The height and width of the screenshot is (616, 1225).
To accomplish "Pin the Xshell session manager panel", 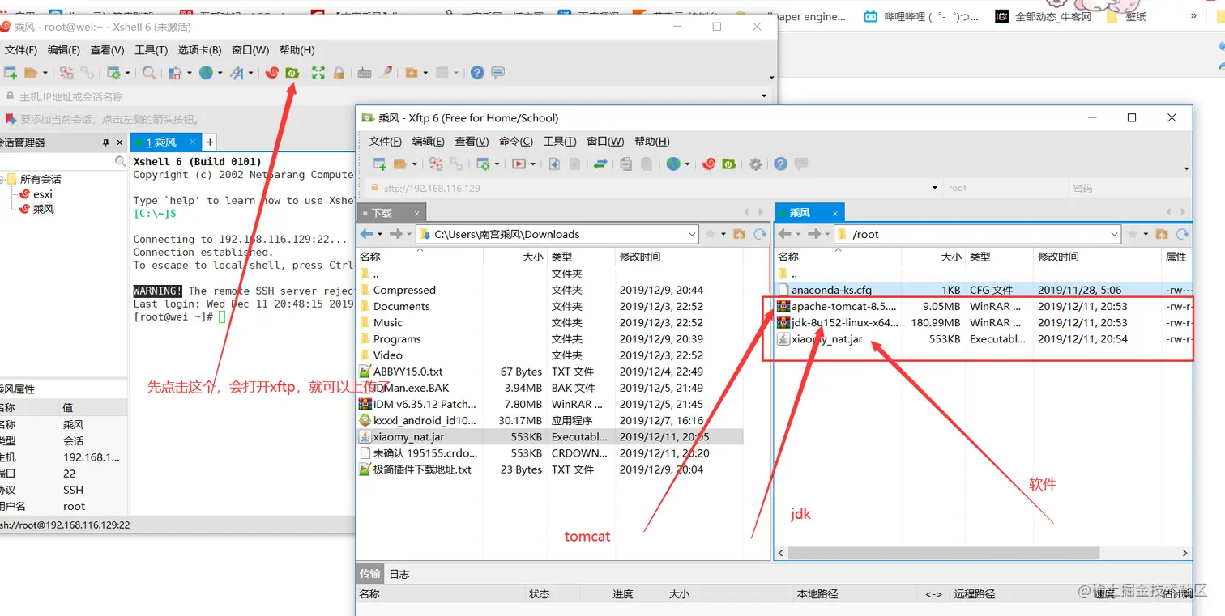I will (105, 142).
